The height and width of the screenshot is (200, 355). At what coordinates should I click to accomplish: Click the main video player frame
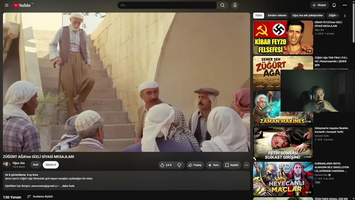click(126, 82)
